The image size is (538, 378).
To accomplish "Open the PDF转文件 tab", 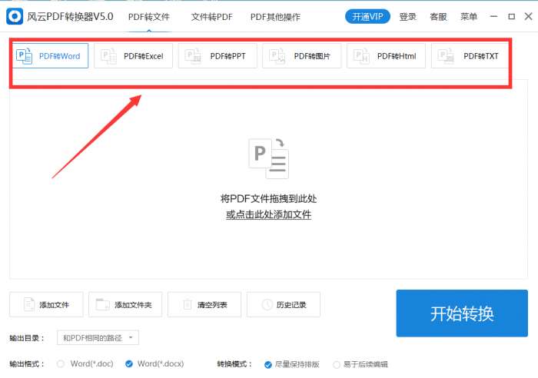I will (149, 17).
